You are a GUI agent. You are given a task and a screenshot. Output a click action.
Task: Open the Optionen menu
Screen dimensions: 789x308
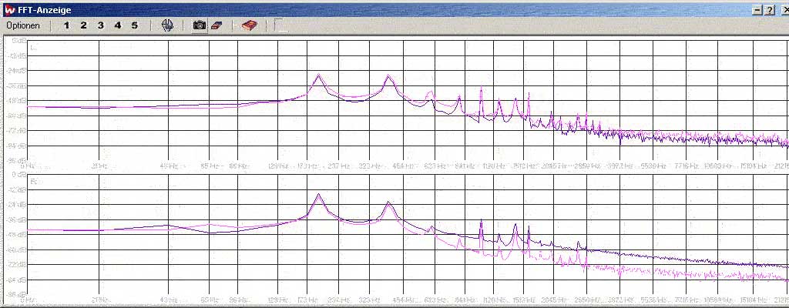click(x=23, y=25)
